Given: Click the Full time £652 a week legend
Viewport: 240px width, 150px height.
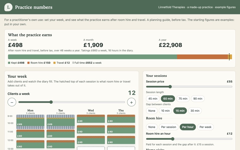Looking at the screenshot, I should [87, 63].
